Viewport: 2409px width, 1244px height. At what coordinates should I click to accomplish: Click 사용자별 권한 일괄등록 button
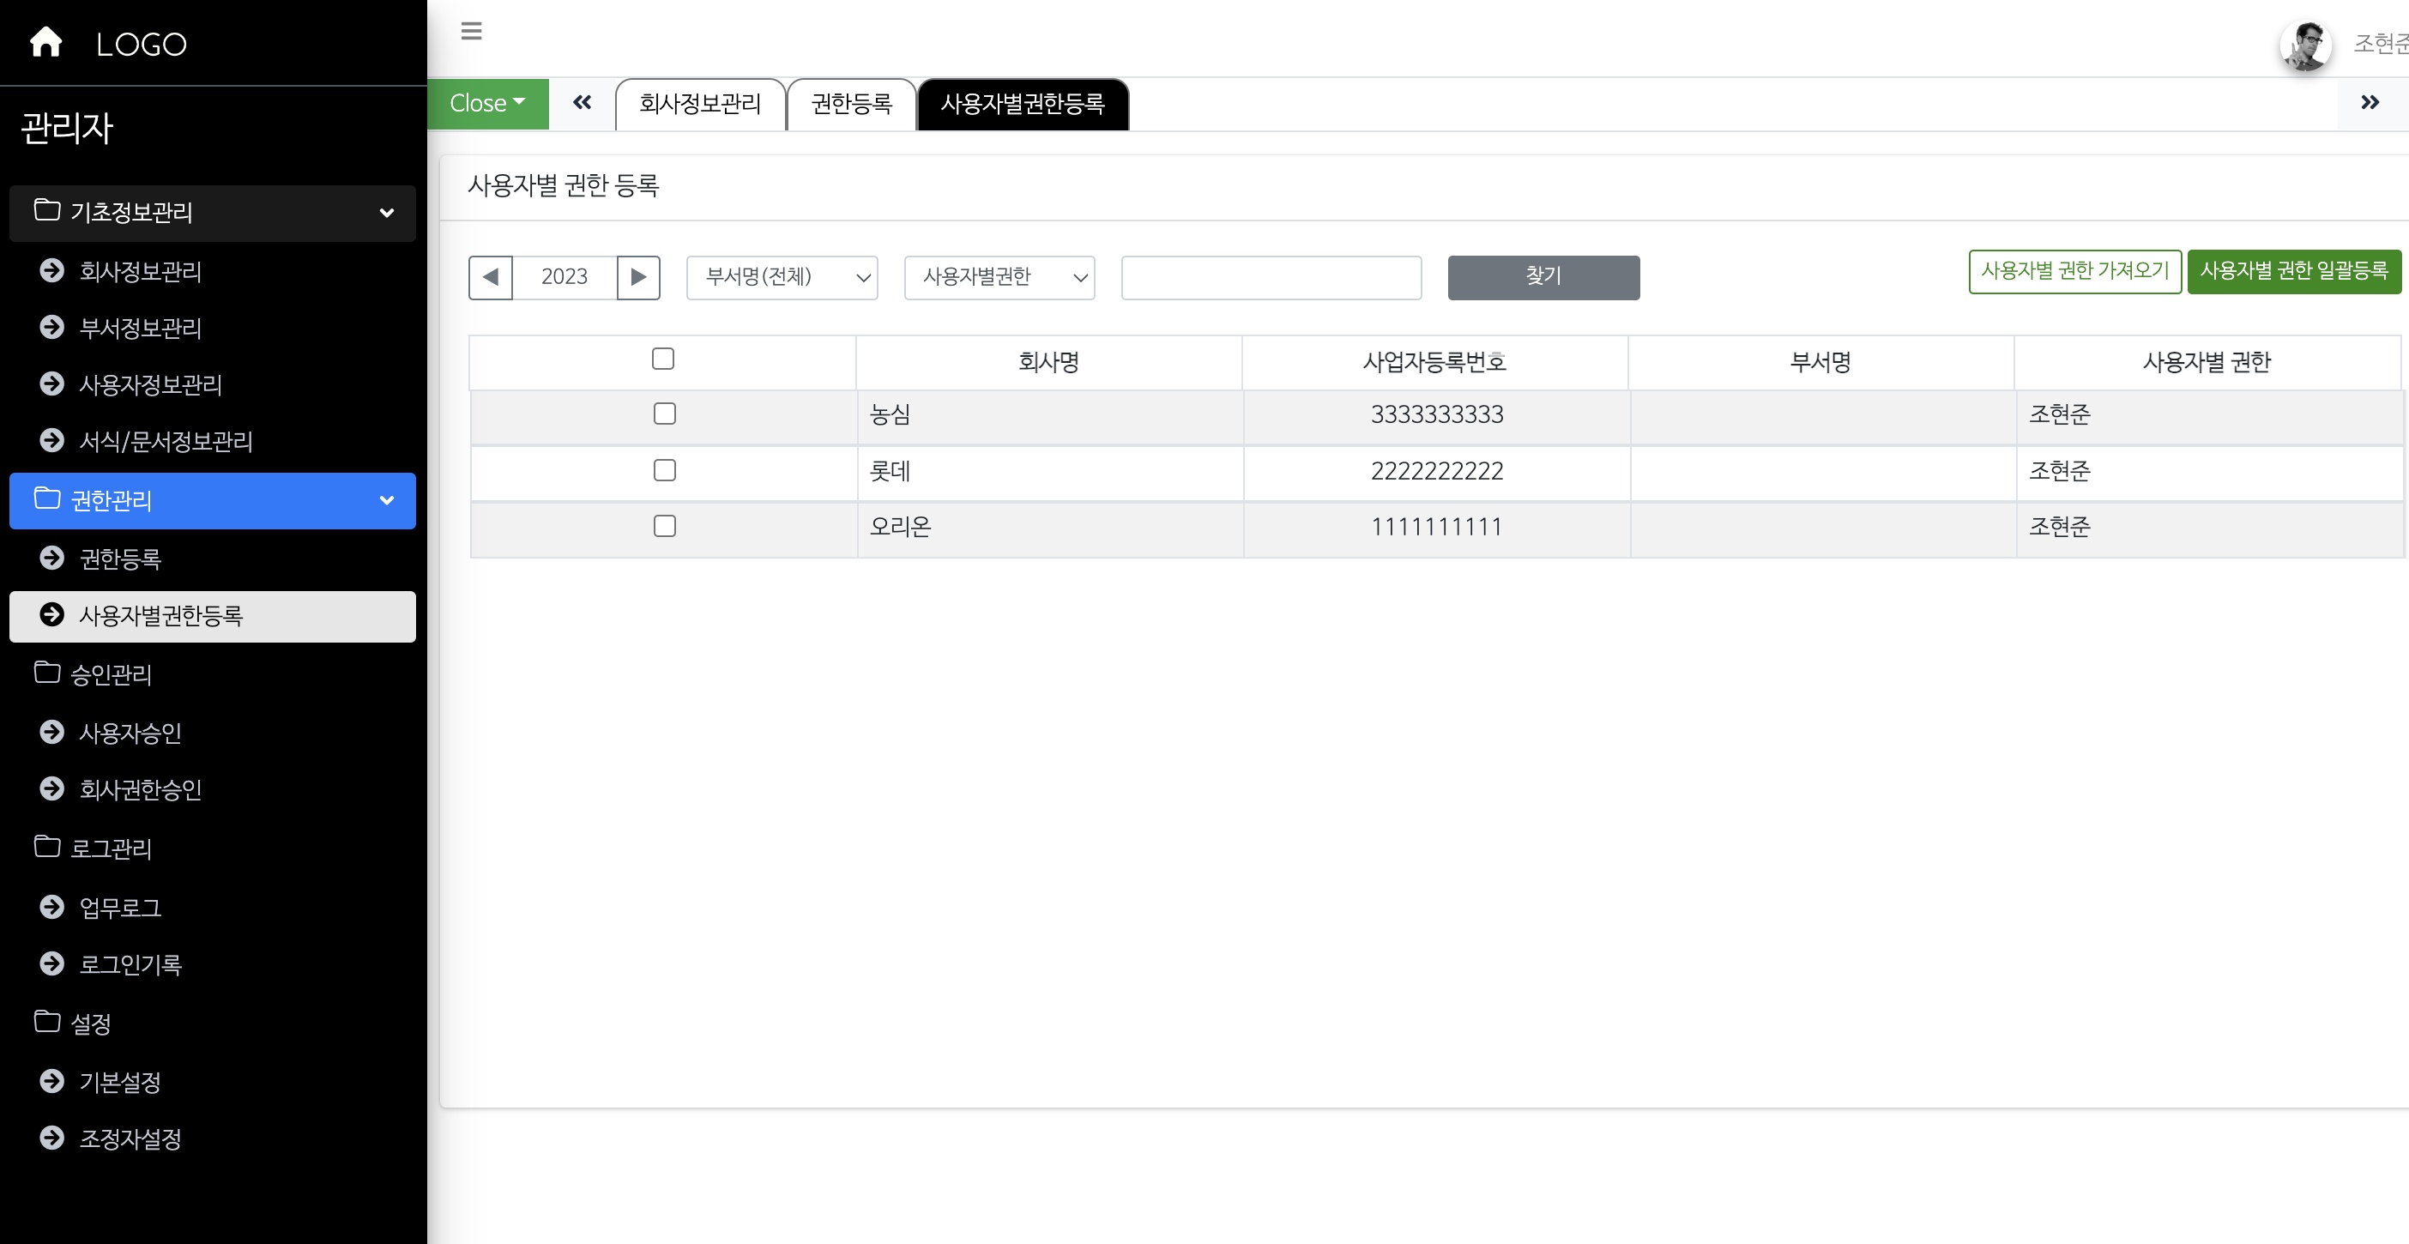[2294, 271]
